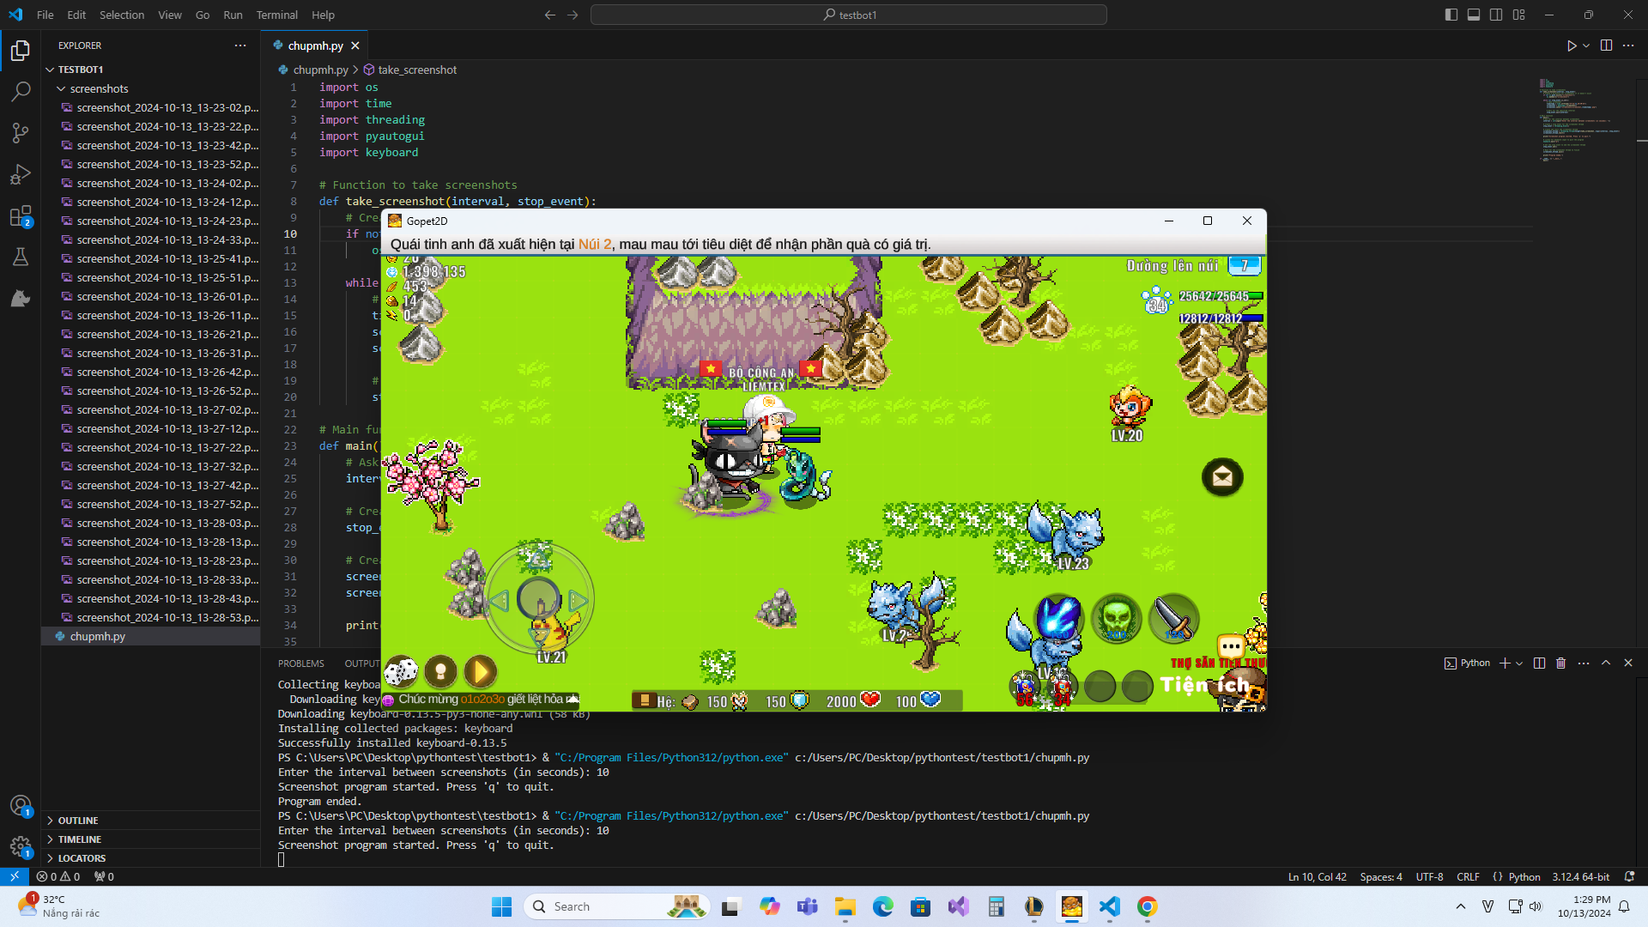The image size is (1648, 927).
Task: Expand the TIMELINE section
Action: (79, 839)
